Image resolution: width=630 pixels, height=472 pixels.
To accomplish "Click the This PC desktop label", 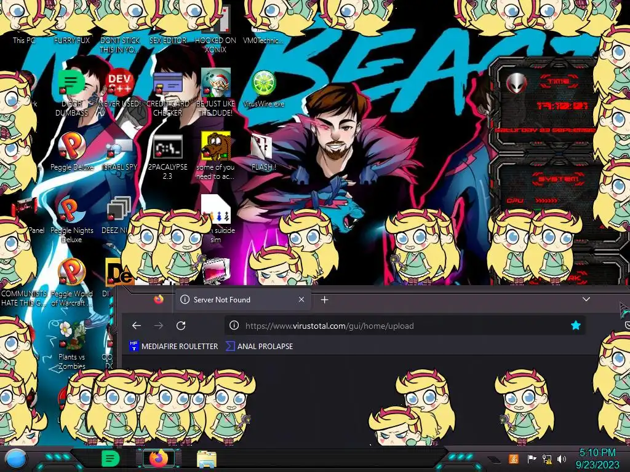I will click(x=24, y=40).
